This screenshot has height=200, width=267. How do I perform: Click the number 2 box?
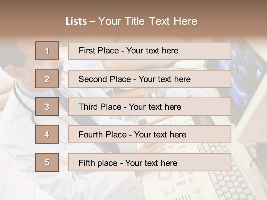click(x=47, y=79)
